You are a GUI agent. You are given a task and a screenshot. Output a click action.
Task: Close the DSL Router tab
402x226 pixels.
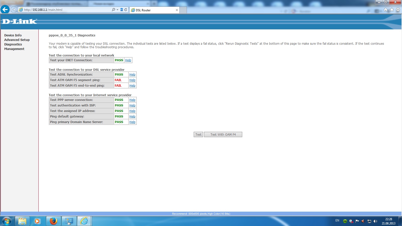[x=177, y=10]
